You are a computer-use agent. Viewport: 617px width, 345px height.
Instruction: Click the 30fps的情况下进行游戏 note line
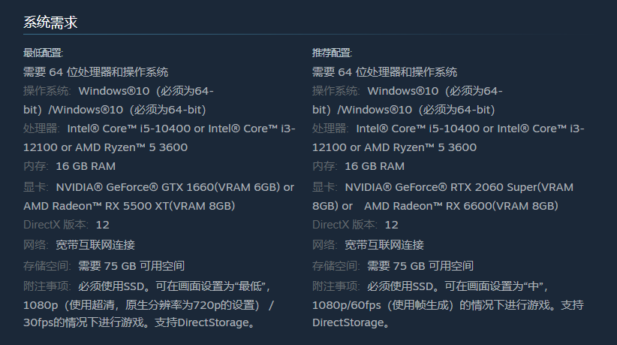coord(140,322)
